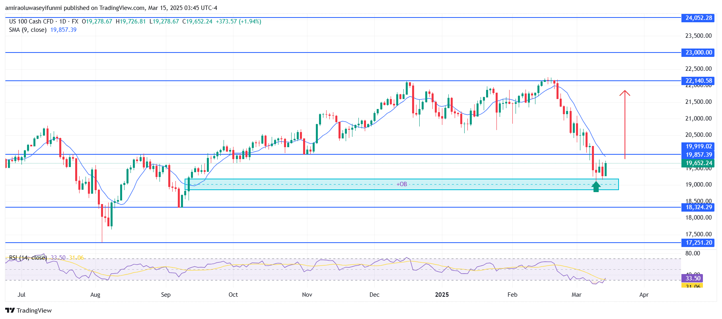This screenshot has height=319, width=722.
Task: Click the SMA value 19,857.39 in legend
Action: pyautogui.click(x=63, y=30)
